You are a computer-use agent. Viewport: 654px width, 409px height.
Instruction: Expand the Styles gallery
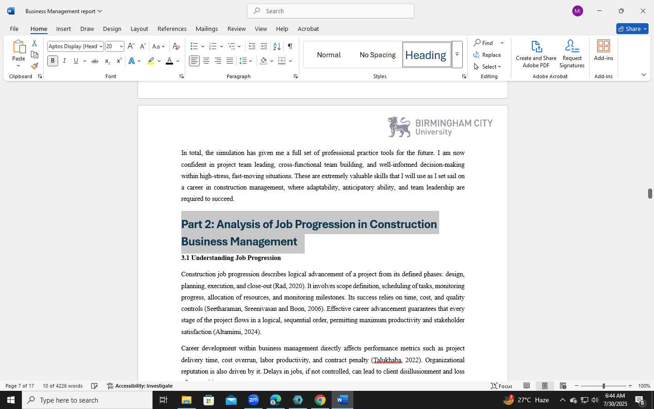click(x=457, y=55)
